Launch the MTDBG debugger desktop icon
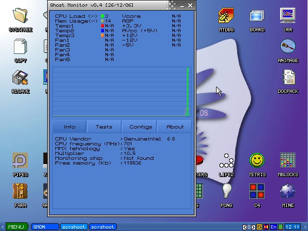Screen dimensions: 308x231 (226, 16)
